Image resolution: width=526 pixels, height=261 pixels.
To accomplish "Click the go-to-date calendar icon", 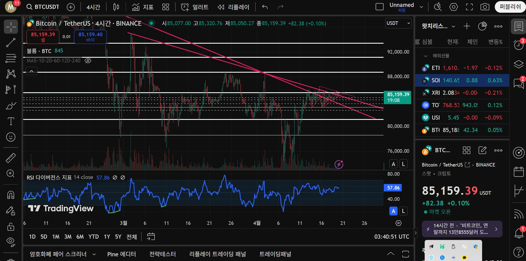I will tap(151, 236).
